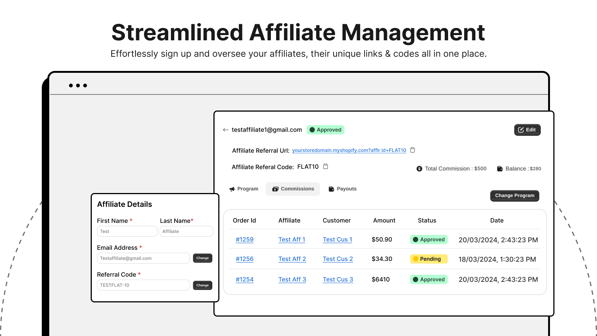Select the Pending status on order #1256
Viewport: 597px width, 336px height.
click(x=429, y=259)
